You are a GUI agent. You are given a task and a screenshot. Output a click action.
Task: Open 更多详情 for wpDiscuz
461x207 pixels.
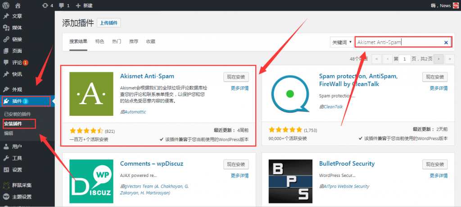tap(240, 176)
